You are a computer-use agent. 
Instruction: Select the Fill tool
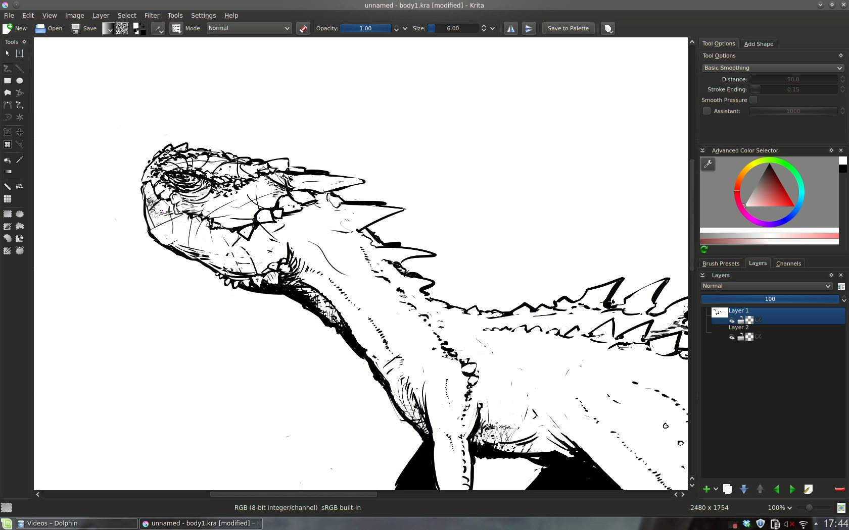point(7,160)
